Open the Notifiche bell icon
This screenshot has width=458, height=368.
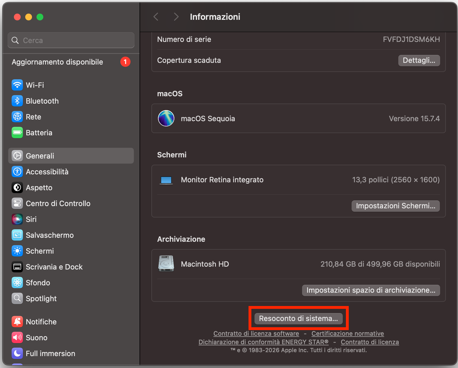click(x=17, y=322)
